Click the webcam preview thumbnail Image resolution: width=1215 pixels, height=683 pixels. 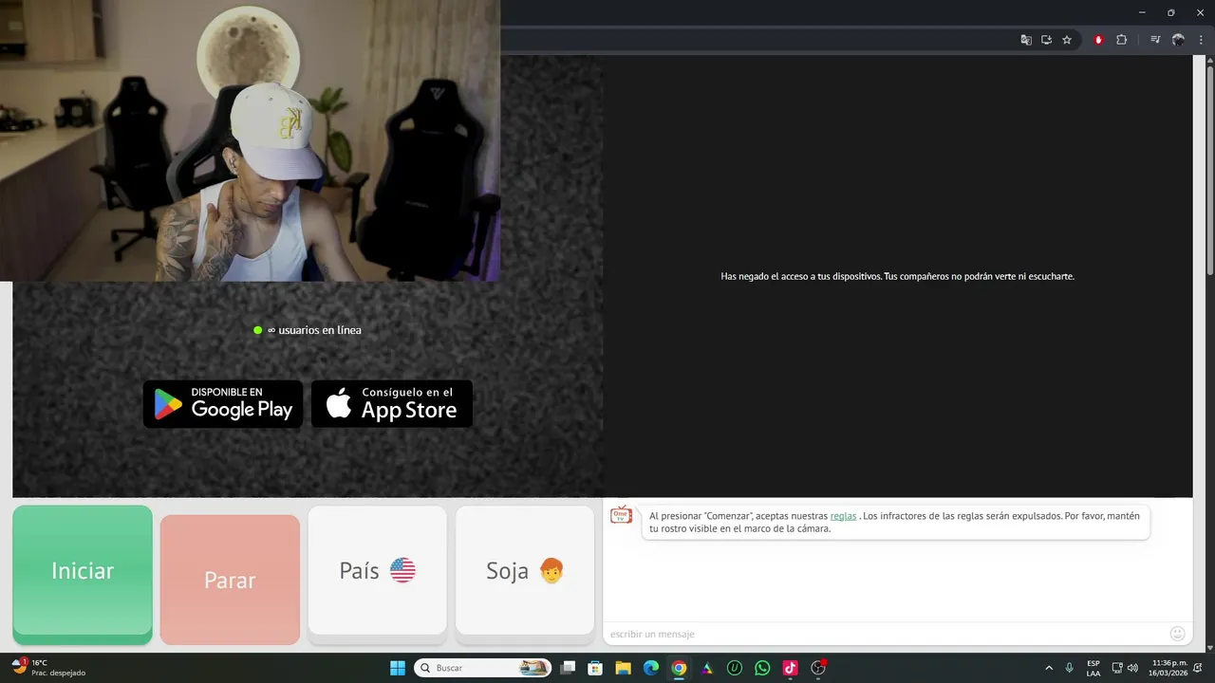click(250, 140)
